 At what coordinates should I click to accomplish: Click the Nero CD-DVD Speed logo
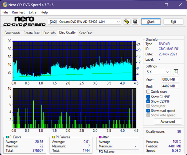(x=24, y=21)
